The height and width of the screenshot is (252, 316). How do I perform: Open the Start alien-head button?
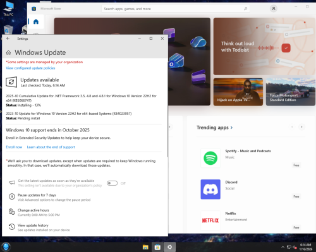6,247
